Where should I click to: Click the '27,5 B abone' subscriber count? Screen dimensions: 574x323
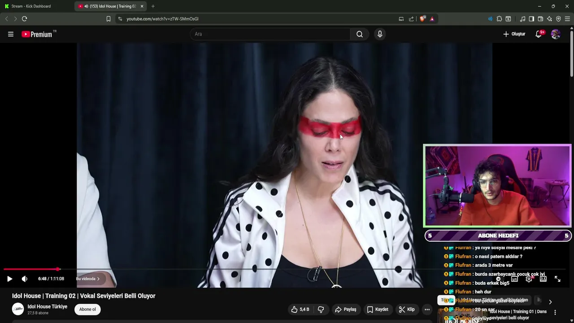click(x=38, y=313)
